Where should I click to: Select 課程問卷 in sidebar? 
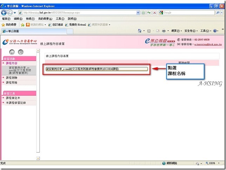12,83
